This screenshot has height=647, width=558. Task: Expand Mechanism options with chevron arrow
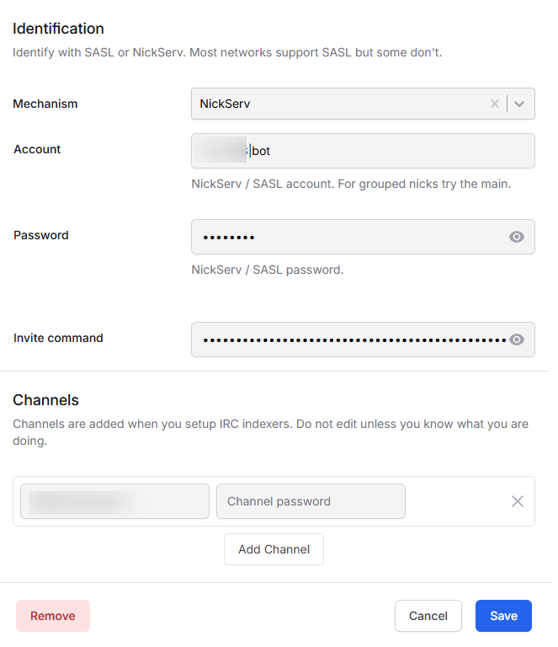coord(519,104)
